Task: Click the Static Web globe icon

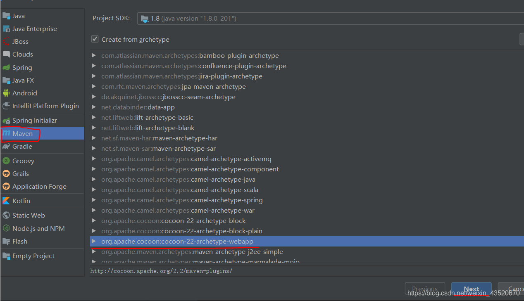Action: [6, 216]
